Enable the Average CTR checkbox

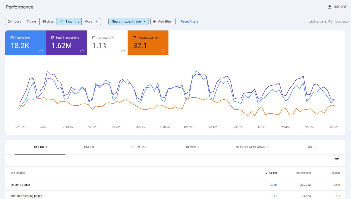click(94, 38)
